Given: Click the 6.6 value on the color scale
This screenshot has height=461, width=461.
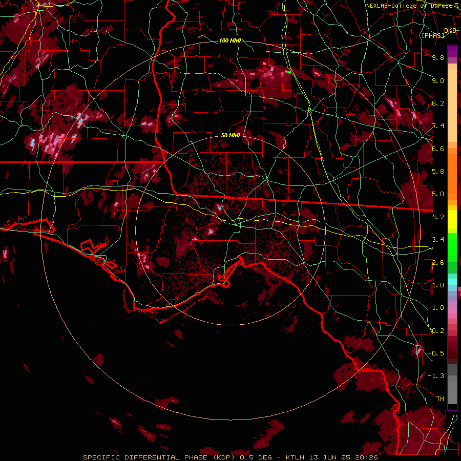Looking at the screenshot, I should point(438,149).
